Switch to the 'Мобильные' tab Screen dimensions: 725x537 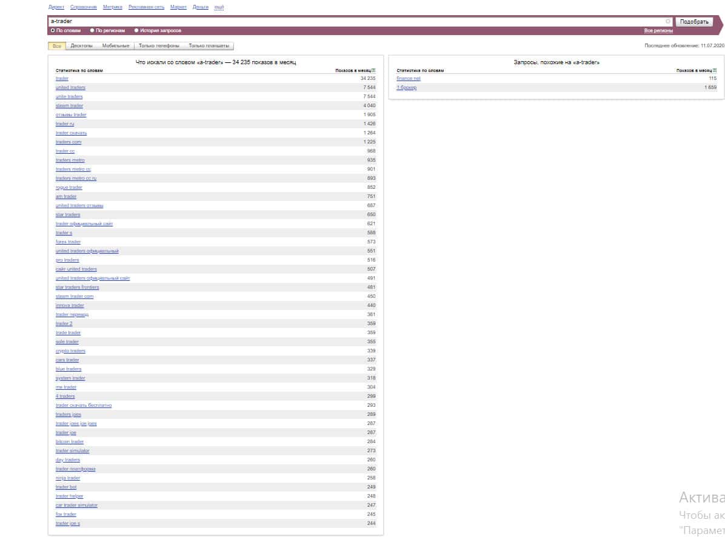pyautogui.click(x=115, y=46)
